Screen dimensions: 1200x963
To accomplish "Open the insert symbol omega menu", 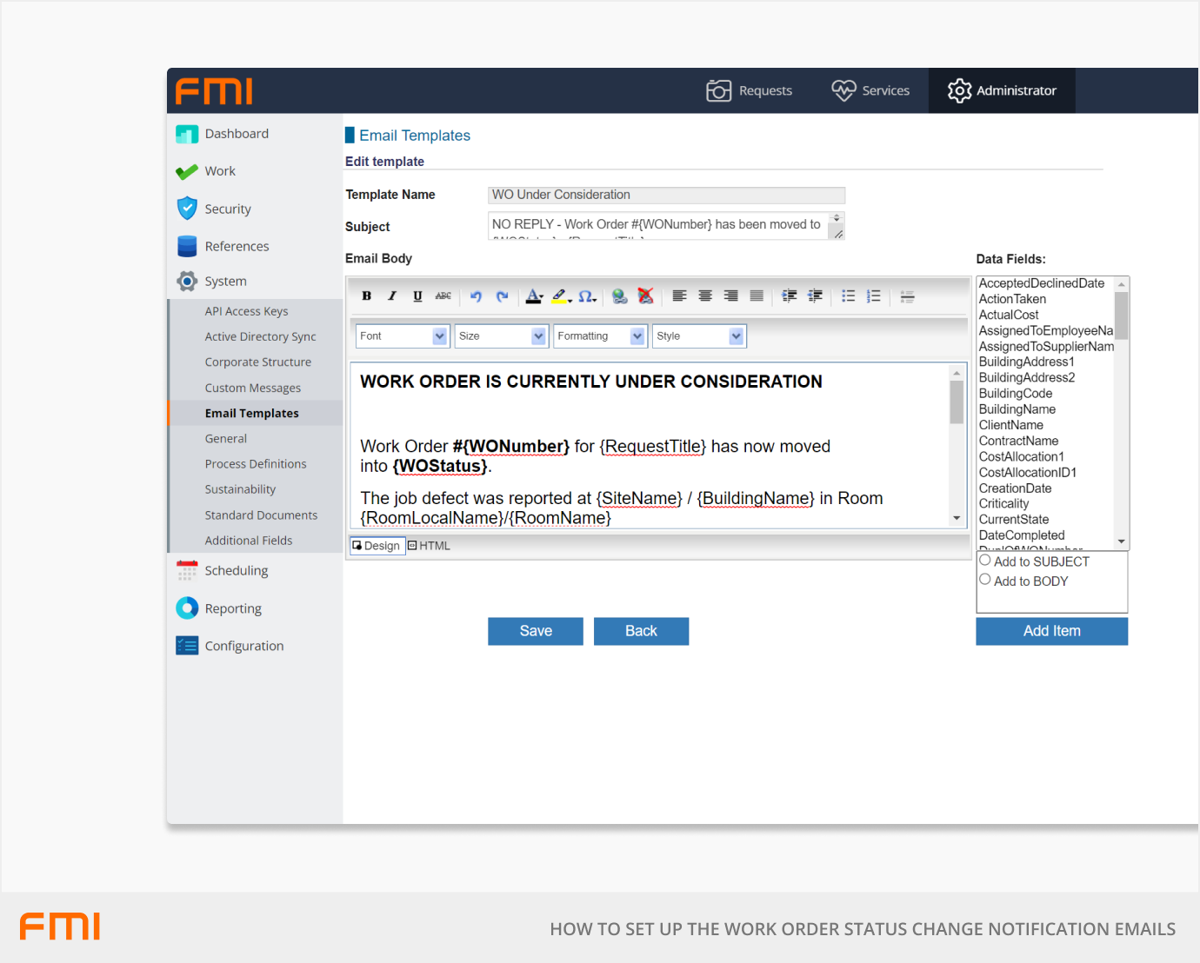I will point(587,296).
